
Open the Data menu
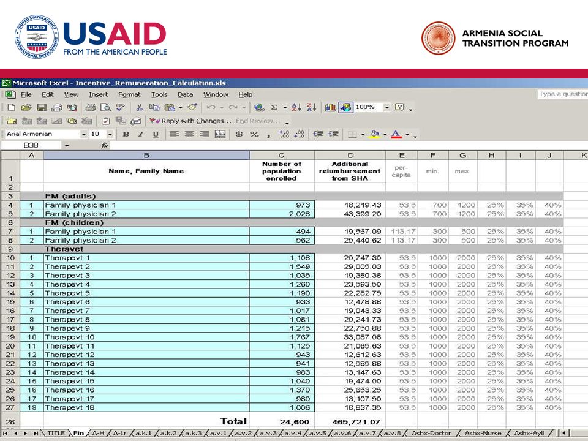[x=185, y=94]
